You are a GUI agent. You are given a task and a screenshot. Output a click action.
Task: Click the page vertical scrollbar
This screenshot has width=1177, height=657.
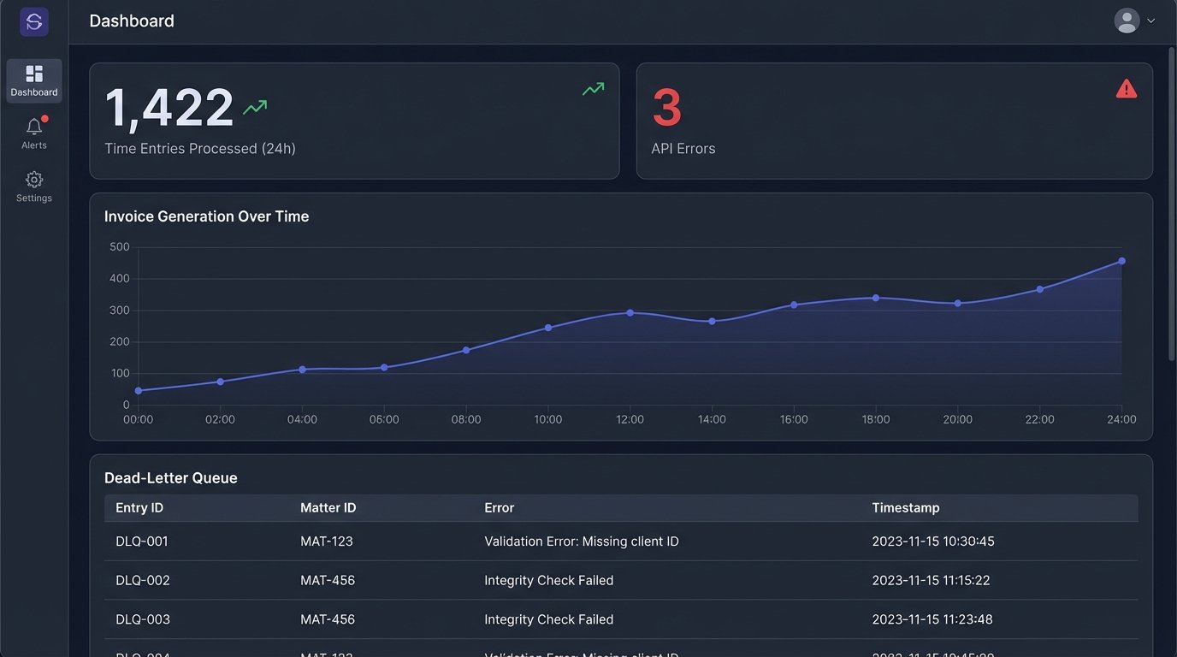click(x=1171, y=205)
